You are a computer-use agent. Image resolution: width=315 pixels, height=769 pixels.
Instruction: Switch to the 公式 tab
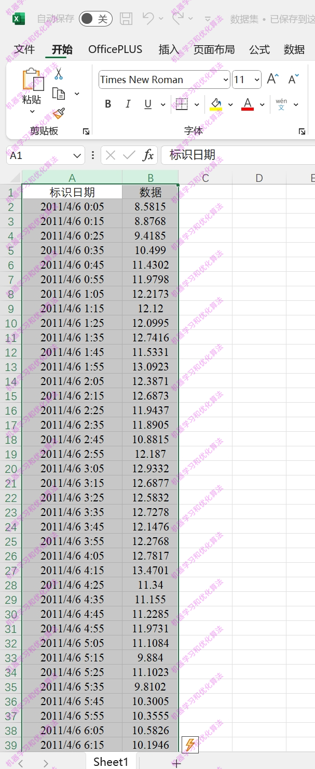(x=259, y=49)
